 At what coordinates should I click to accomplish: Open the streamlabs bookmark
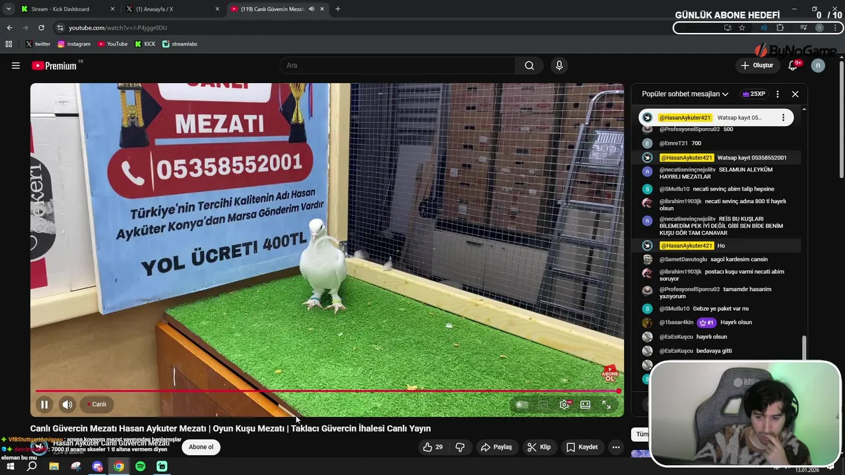pos(180,44)
